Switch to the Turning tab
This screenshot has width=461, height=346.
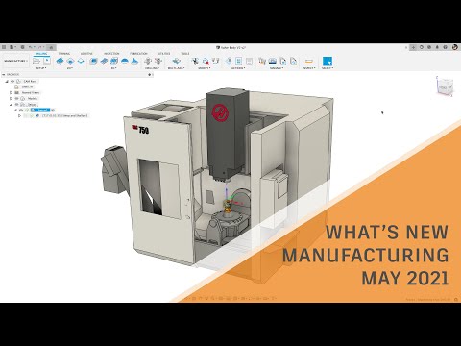coord(64,54)
